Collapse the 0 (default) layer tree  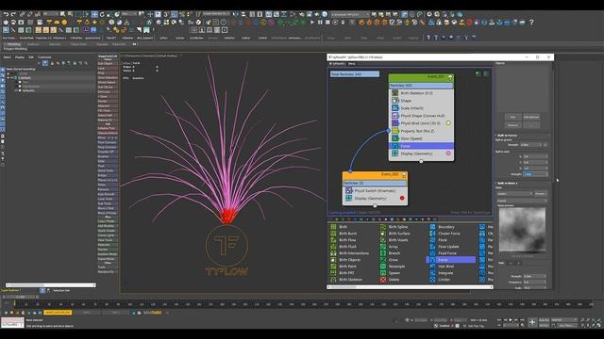[x=8, y=77]
